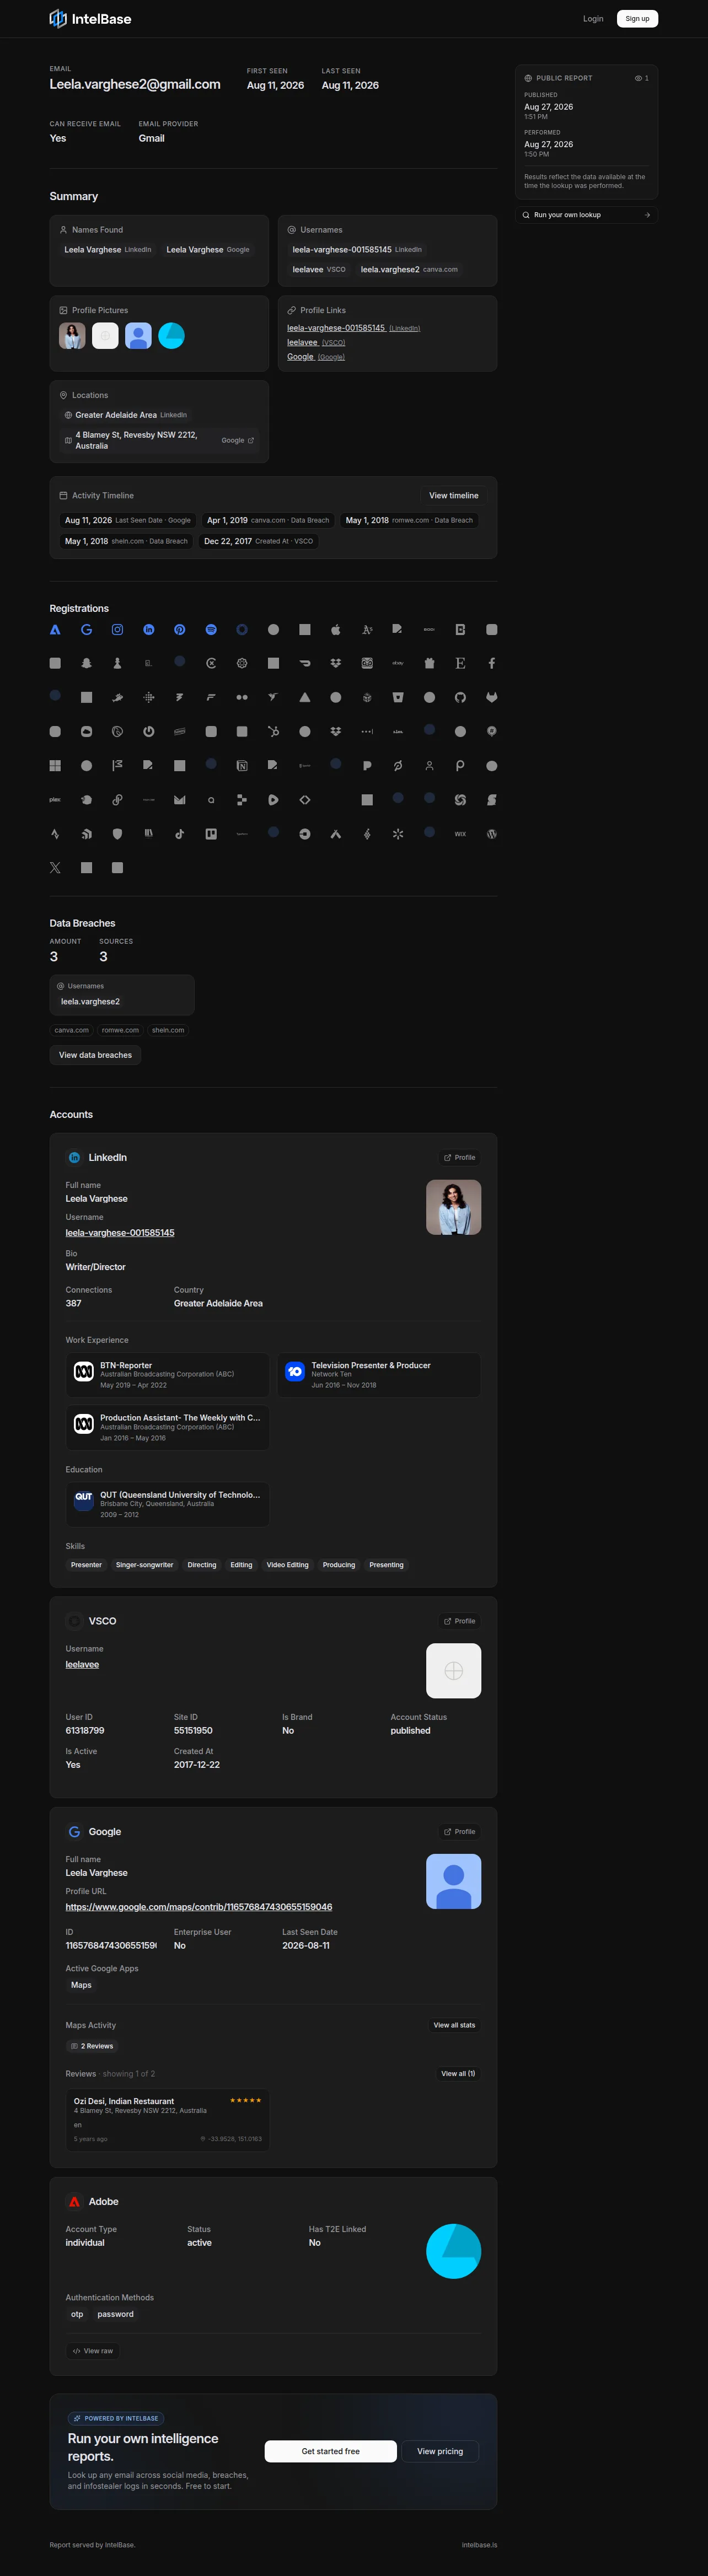Click the Login link
The image size is (708, 2576).
coord(593,19)
